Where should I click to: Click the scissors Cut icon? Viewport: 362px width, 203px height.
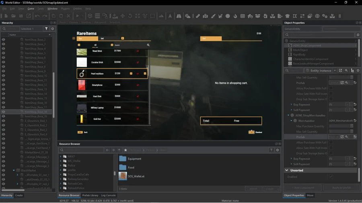68,16
